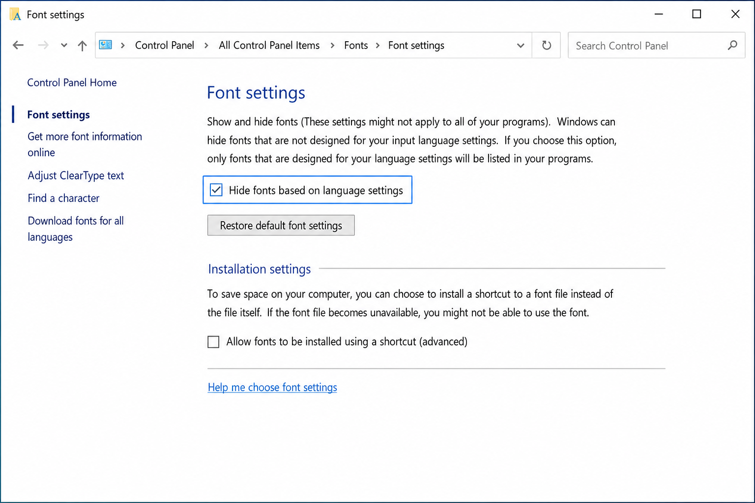This screenshot has height=503, width=755.
Task: Select Control Panel breadcrumb
Action: coord(165,45)
